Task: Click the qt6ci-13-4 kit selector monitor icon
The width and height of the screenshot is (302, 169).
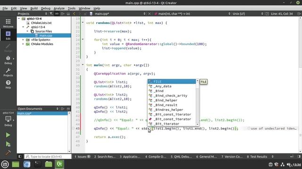Action: pos(8,119)
